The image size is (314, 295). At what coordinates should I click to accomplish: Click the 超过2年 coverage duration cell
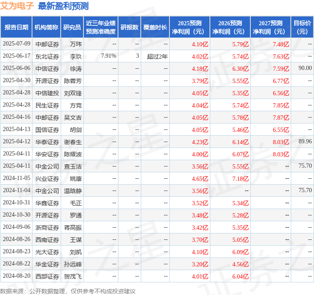tap(157, 56)
